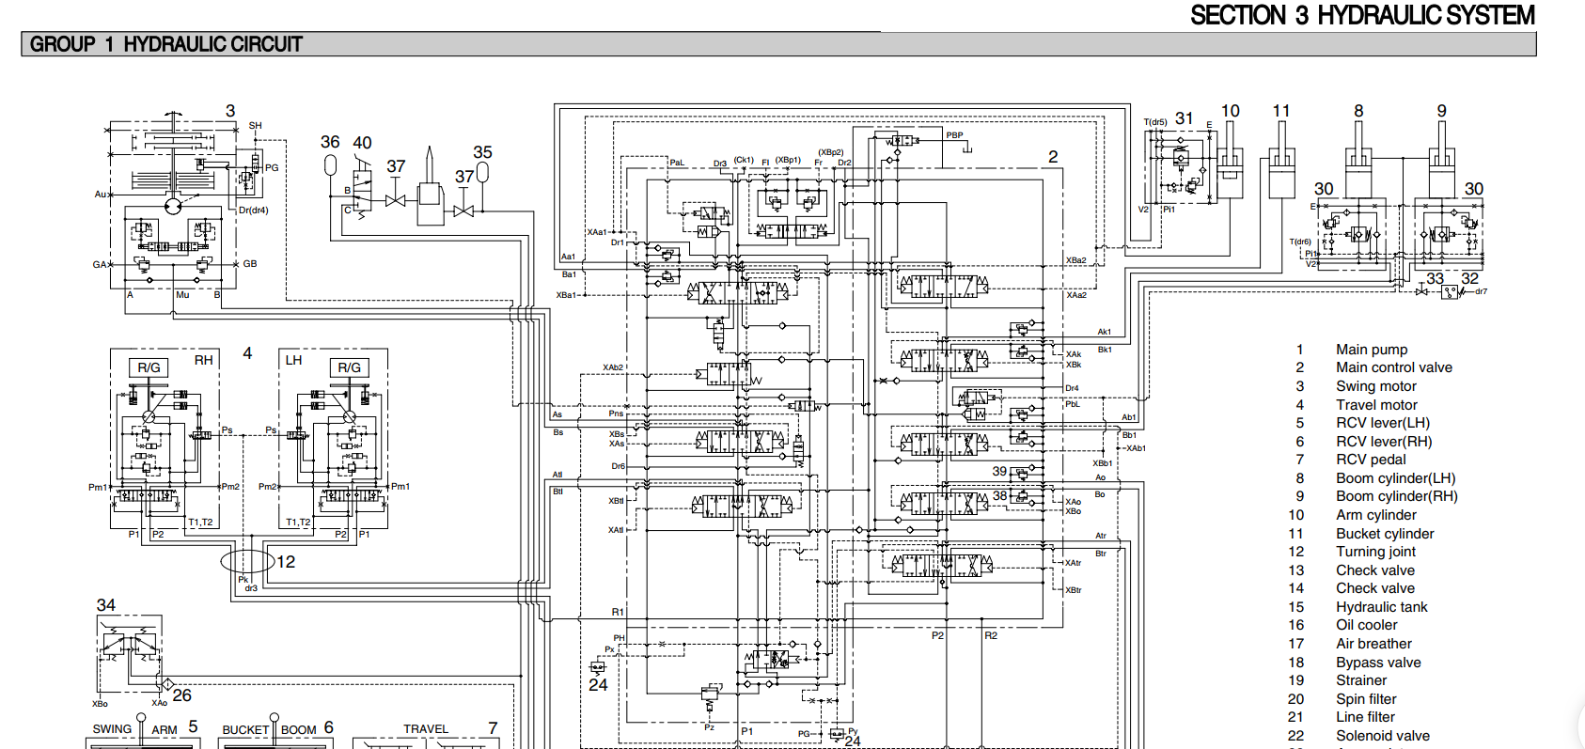Select the "Solenoid valve" legend entry

(1383, 736)
